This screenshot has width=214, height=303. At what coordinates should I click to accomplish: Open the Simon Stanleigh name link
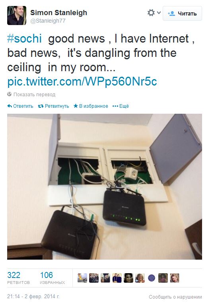tap(58, 13)
